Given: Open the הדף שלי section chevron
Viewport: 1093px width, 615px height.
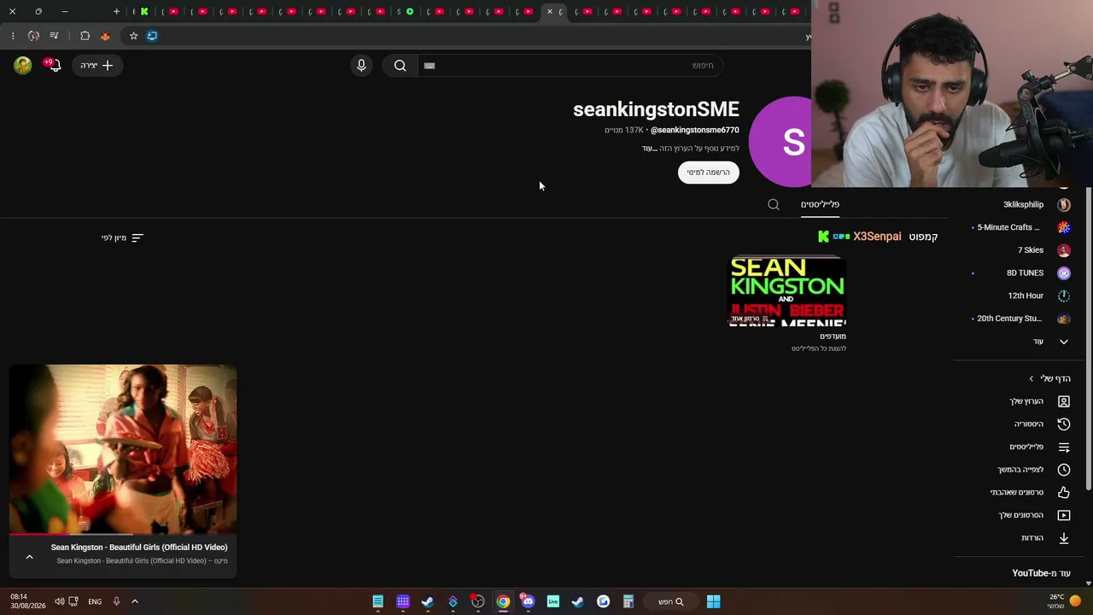Looking at the screenshot, I should [x=1032, y=378].
